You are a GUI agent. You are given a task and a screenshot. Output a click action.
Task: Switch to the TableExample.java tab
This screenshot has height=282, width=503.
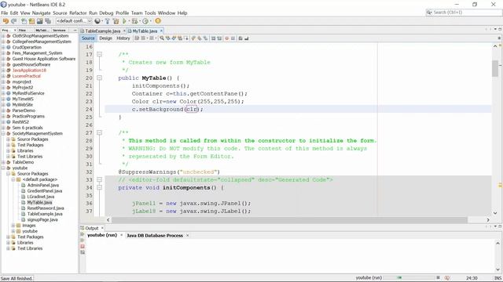pyautogui.click(x=102, y=31)
